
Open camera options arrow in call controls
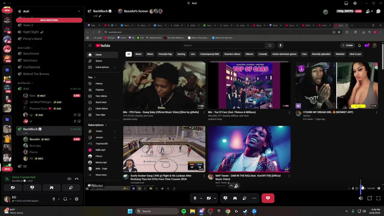coord(215,198)
